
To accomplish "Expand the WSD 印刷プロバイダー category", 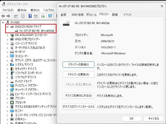I will pyautogui.click(x=7, y=39).
